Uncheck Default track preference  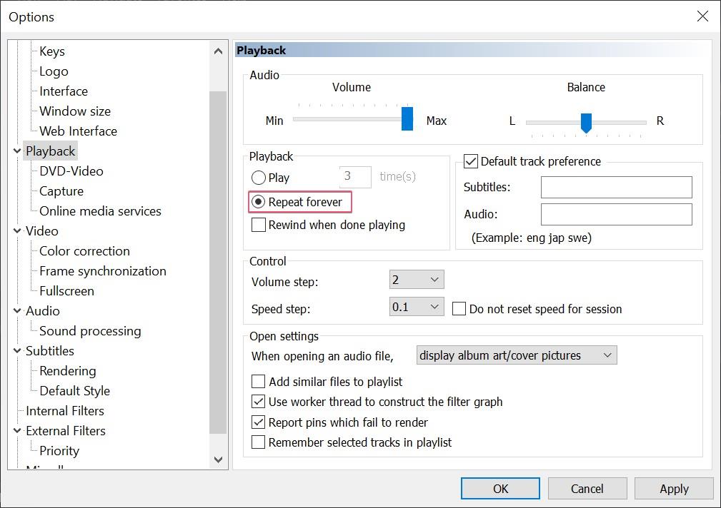[470, 161]
